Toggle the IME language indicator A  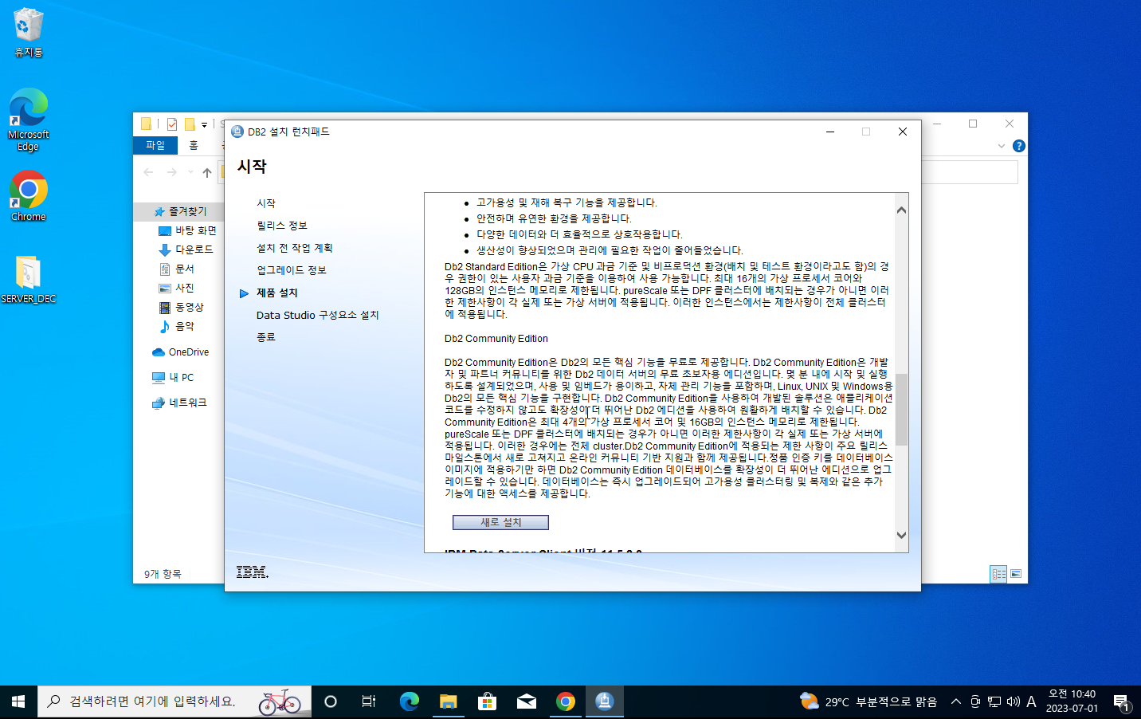[x=1031, y=701]
